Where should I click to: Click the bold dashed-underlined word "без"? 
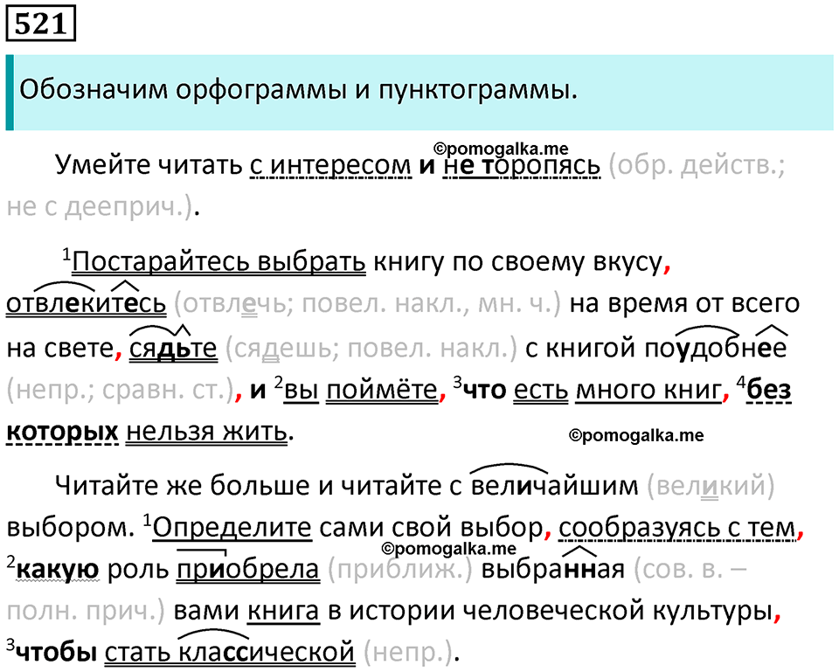point(769,391)
